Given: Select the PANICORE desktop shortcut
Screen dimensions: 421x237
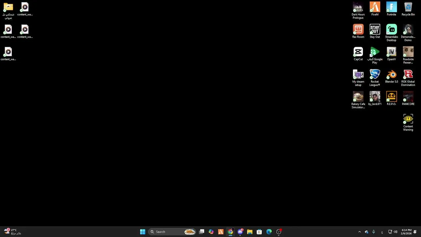Looking at the screenshot, I should point(408,98).
